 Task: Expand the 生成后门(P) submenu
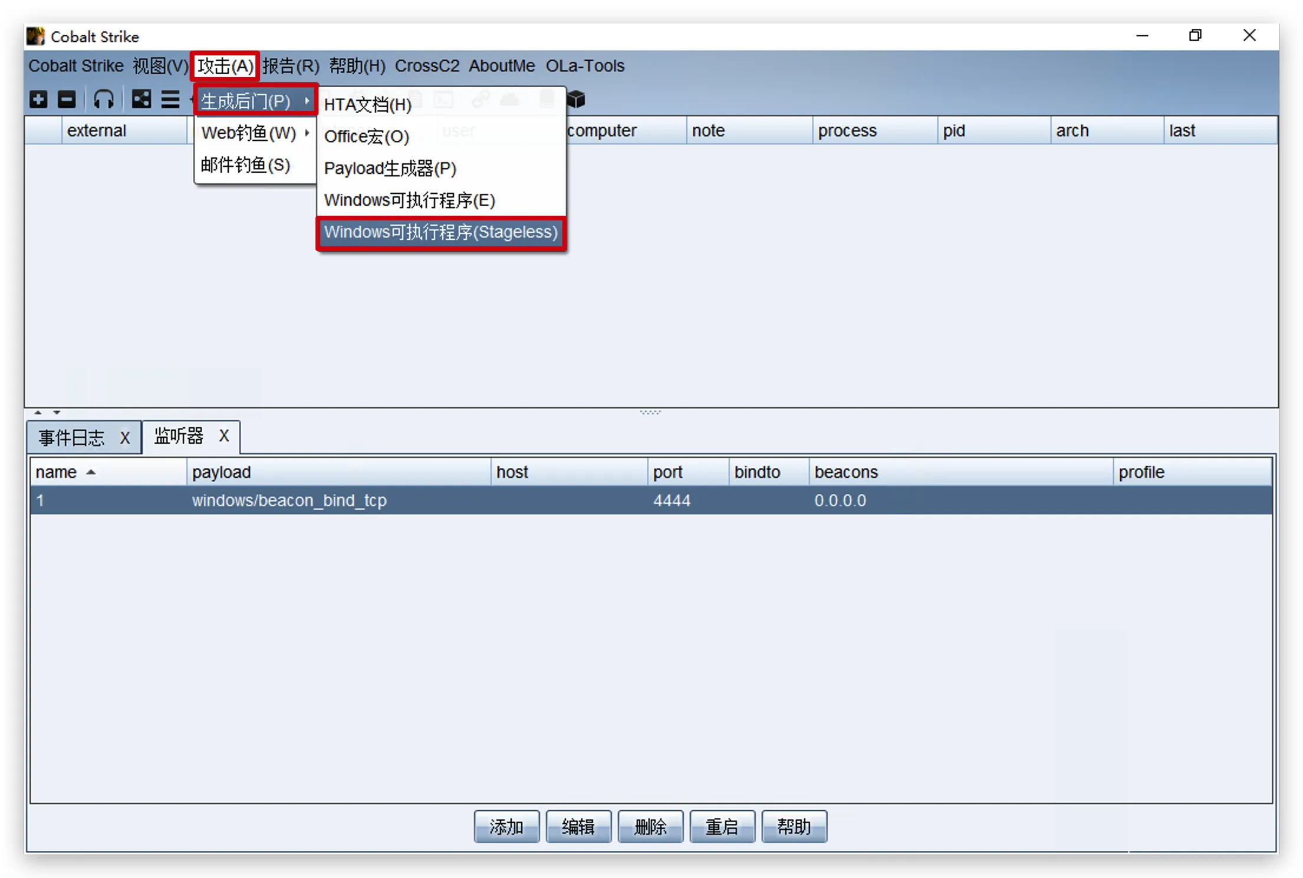pyautogui.click(x=255, y=101)
